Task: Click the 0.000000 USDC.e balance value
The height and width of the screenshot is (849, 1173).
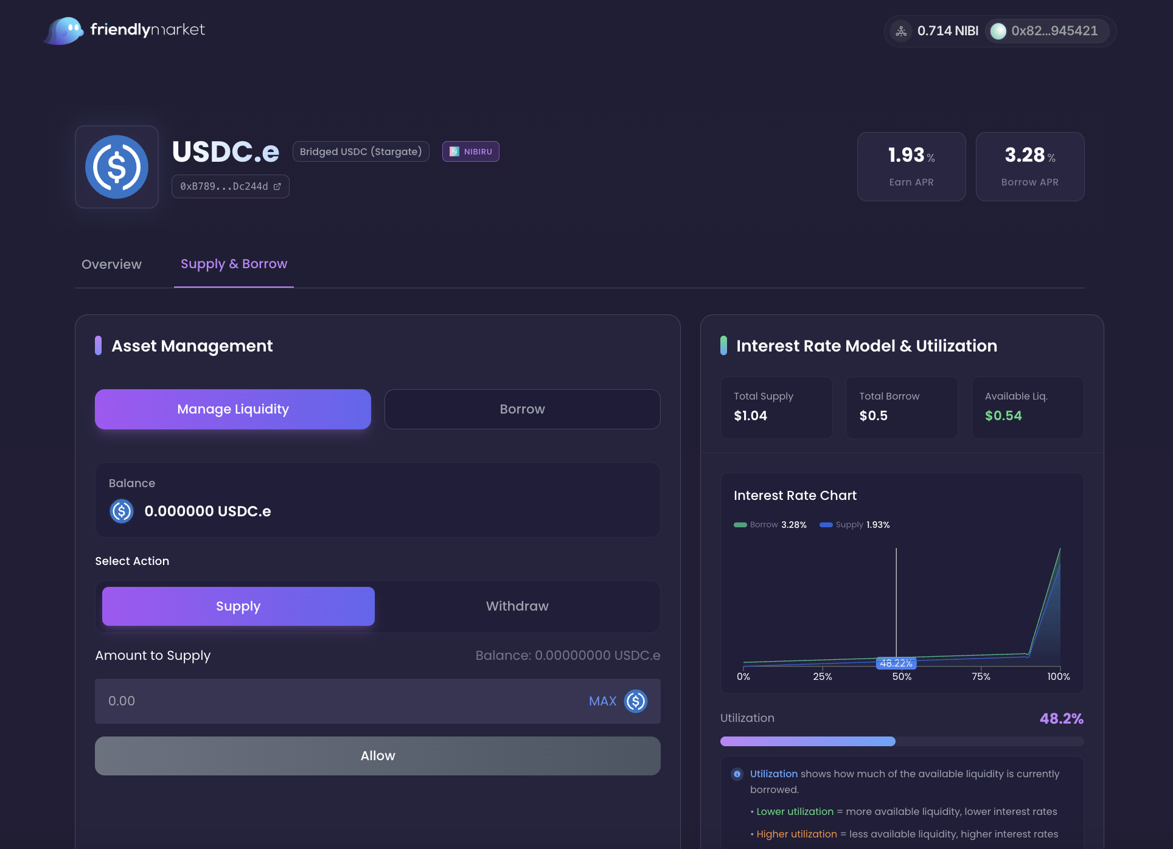Action: pos(207,511)
